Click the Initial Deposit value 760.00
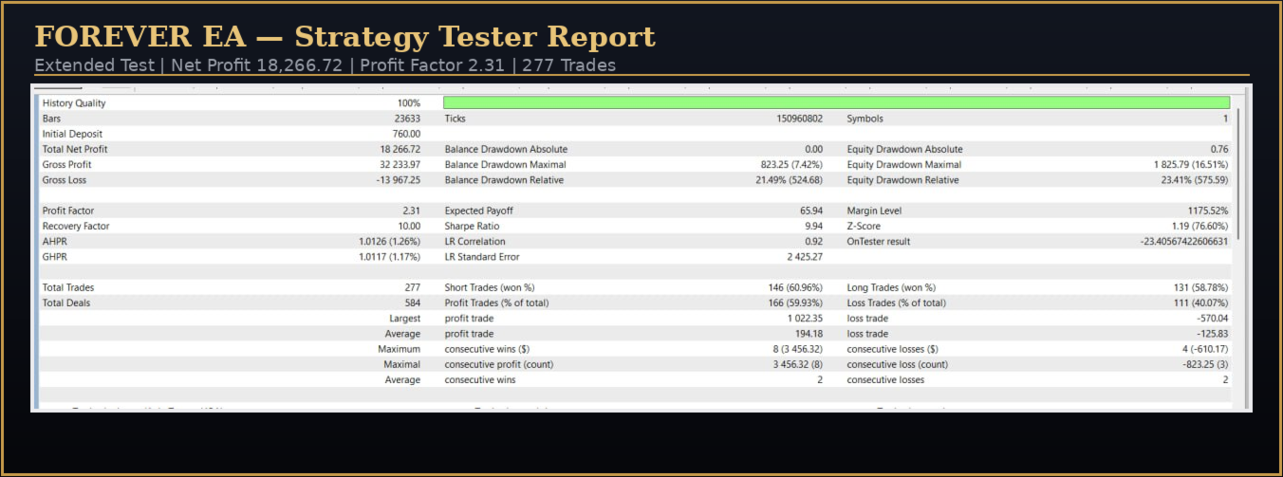This screenshot has width=1283, height=477. coord(406,134)
